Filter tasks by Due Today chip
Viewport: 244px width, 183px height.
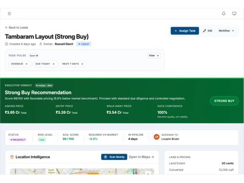(x=45, y=64)
